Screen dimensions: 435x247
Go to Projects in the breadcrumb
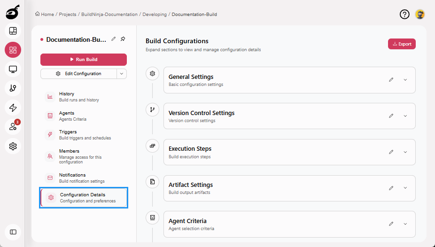[68, 14]
